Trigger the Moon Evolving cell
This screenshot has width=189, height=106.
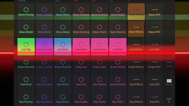click(x=81, y=29)
